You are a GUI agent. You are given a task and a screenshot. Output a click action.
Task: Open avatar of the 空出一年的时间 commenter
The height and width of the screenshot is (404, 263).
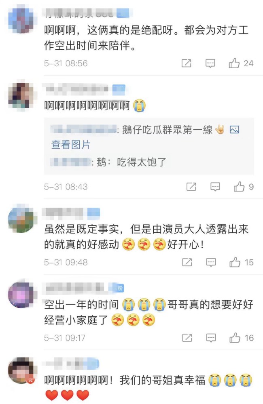(21, 294)
